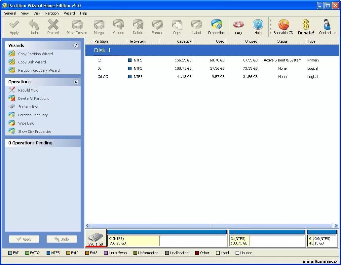Click the Type column header

(x=322, y=41)
